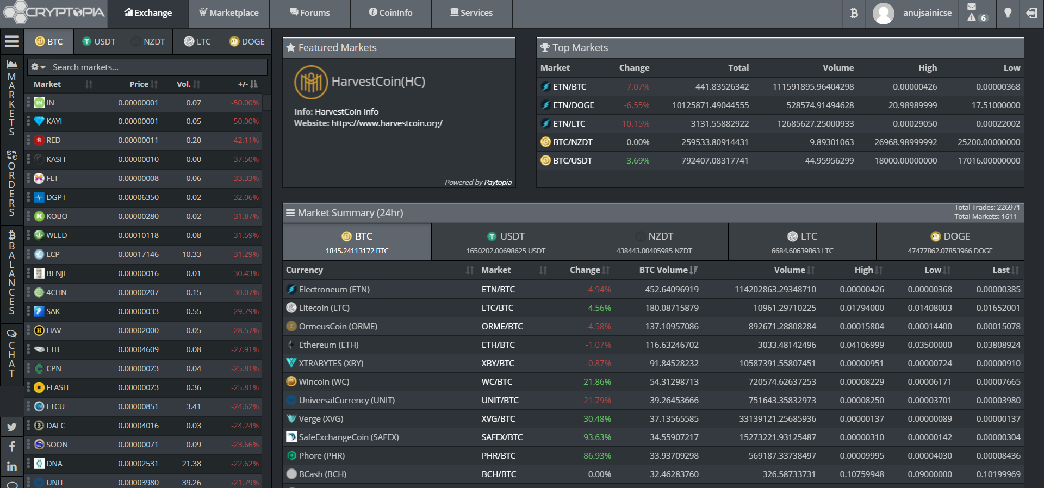Select the NZDT sidebar market tab
This screenshot has width=1044, height=488.
click(x=148, y=41)
